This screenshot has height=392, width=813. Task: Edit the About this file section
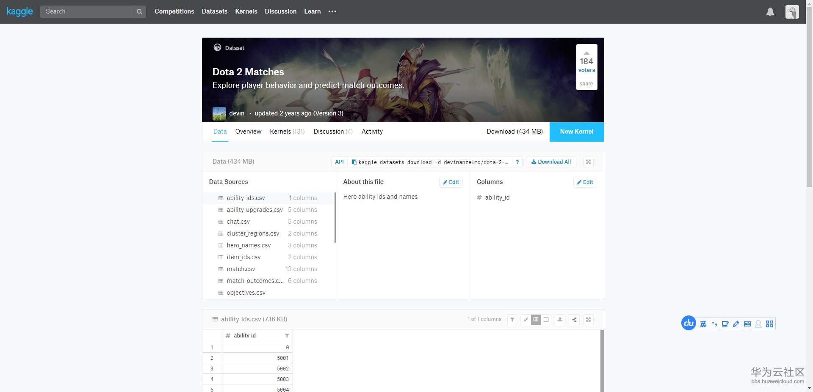(451, 182)
